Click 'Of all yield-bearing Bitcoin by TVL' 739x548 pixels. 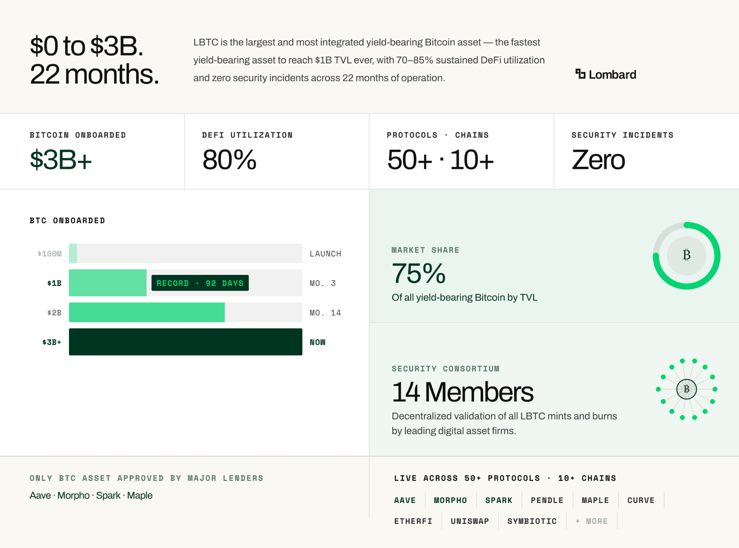coord(464,297)
